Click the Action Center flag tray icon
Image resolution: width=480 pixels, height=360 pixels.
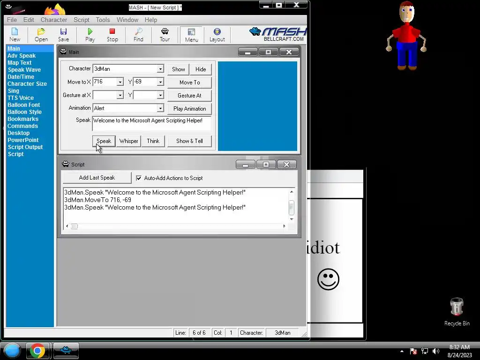[413, 351]
